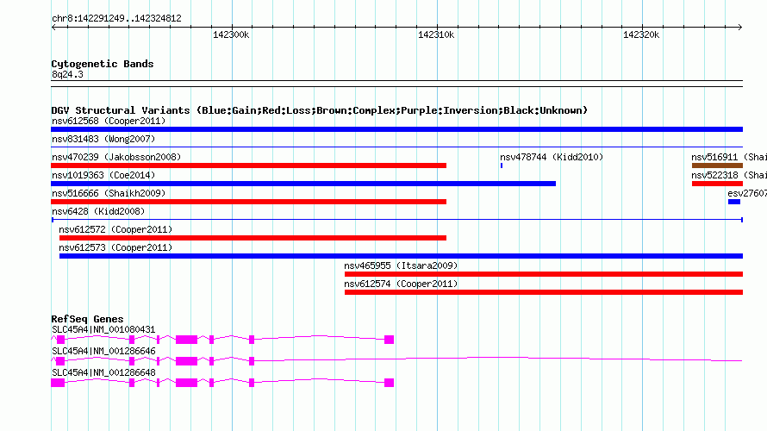Click the last exon of SLC45A4 NM_001080431
The height and width of the screenshot is (431, 767).
[x=389, y=340]
